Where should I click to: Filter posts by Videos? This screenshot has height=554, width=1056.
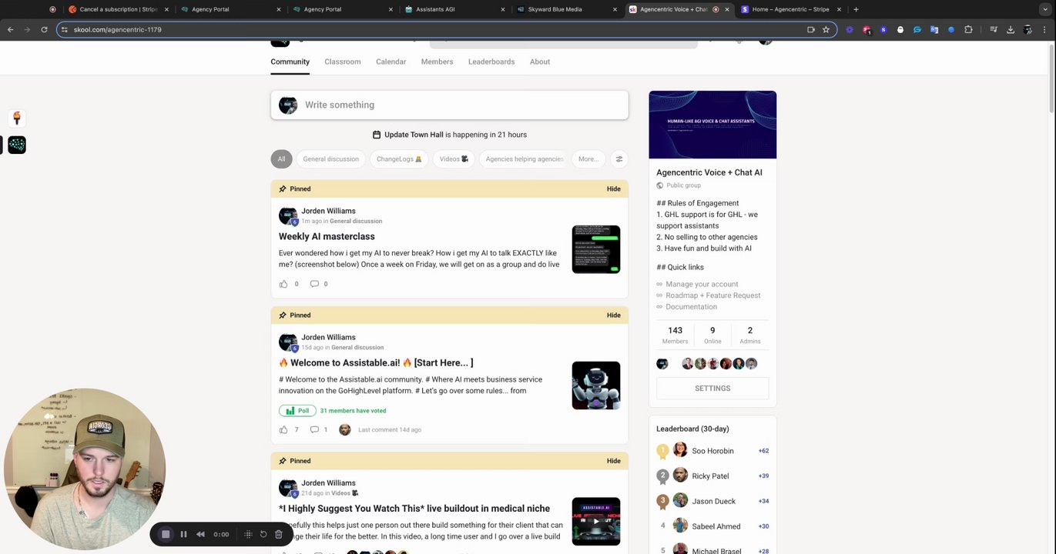pyautogui.click(x=454, y=159)
